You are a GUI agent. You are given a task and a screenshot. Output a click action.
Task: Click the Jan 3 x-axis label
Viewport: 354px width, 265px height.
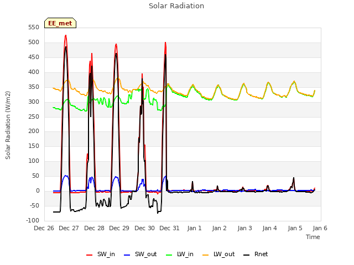244,228
